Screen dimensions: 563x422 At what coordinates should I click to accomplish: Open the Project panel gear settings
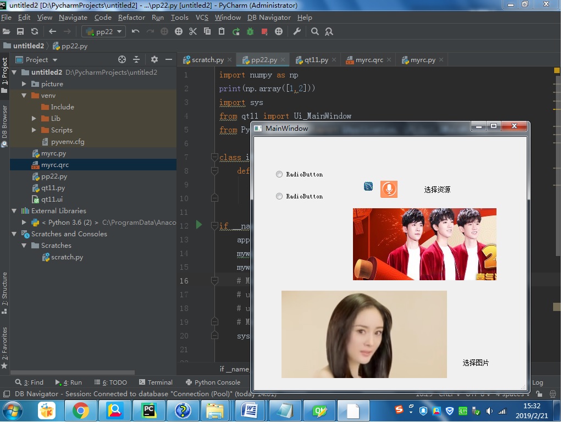click(154, 59)
